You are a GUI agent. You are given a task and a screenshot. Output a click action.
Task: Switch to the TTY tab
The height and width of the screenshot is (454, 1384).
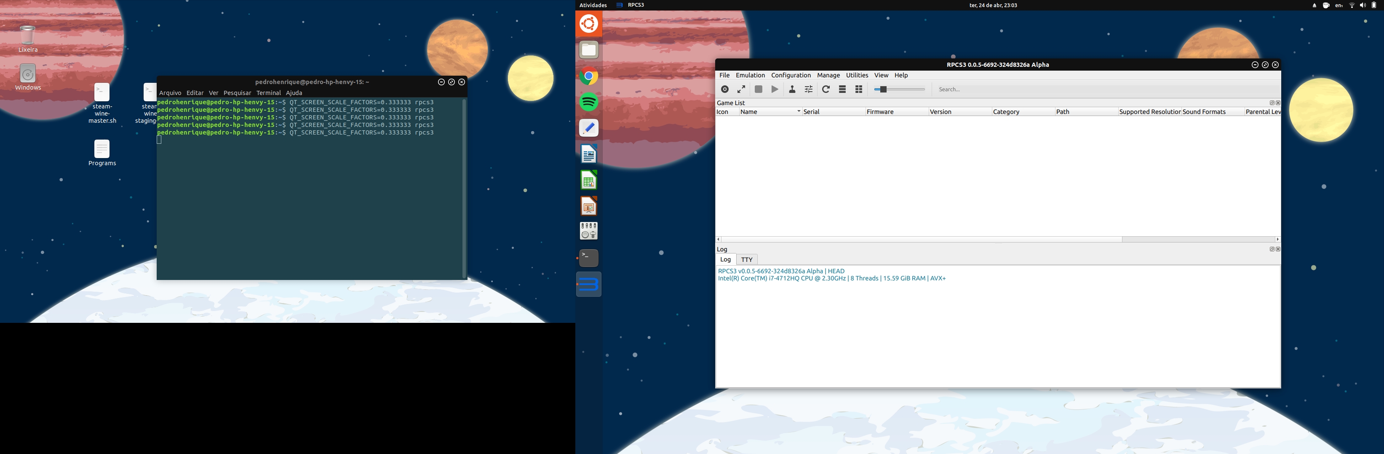click(746, 260)
